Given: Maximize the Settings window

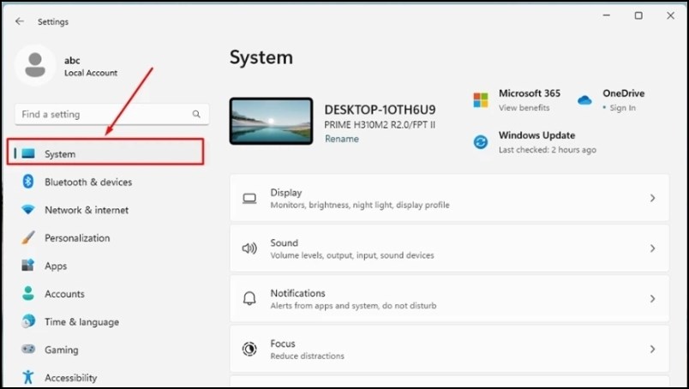Looking at the screenshot, I should (638, 15).
